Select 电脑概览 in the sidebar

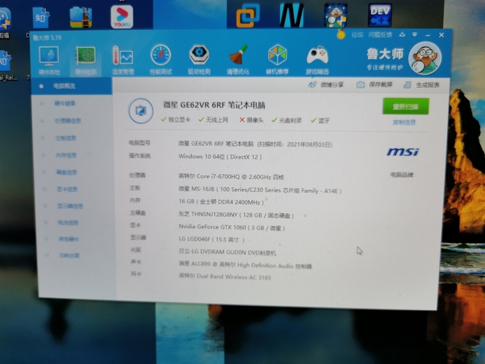[71, 86]
